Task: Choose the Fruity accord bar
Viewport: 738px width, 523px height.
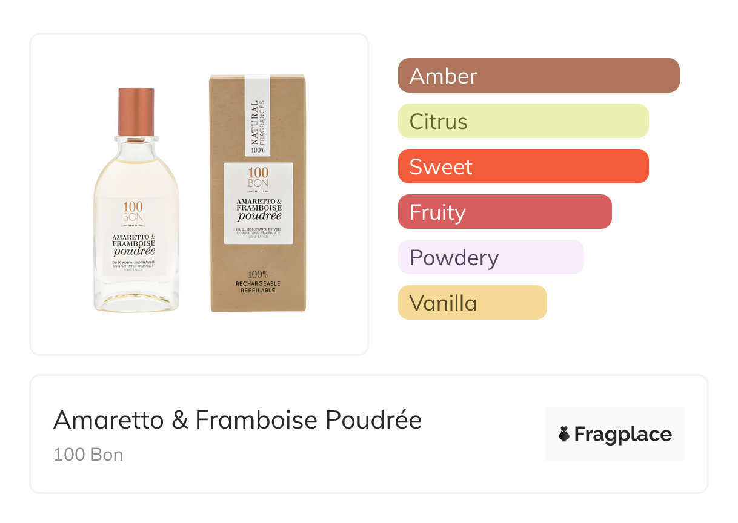Action: 505,212
